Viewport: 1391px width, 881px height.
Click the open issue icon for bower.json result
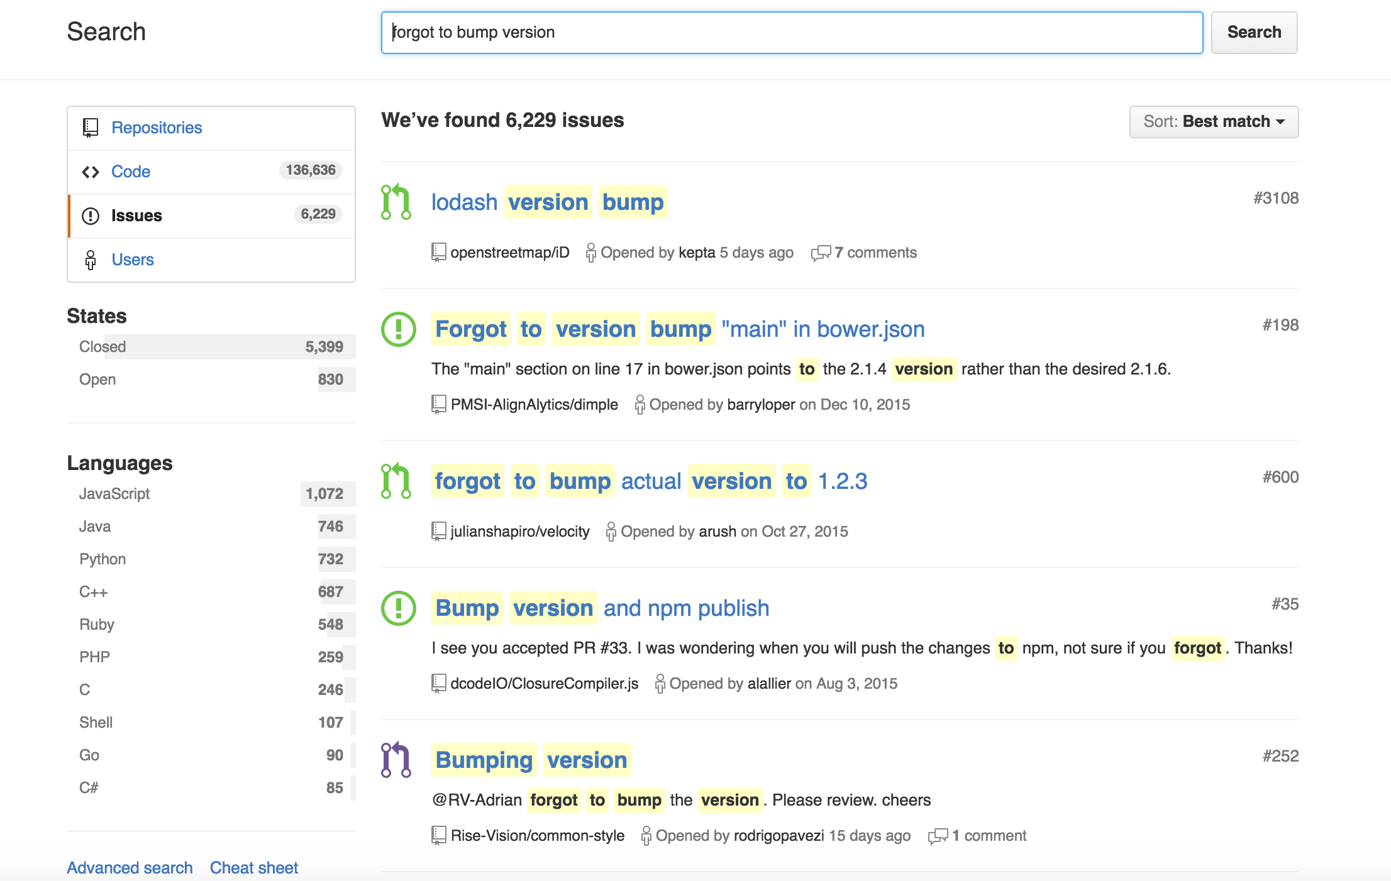399,329
